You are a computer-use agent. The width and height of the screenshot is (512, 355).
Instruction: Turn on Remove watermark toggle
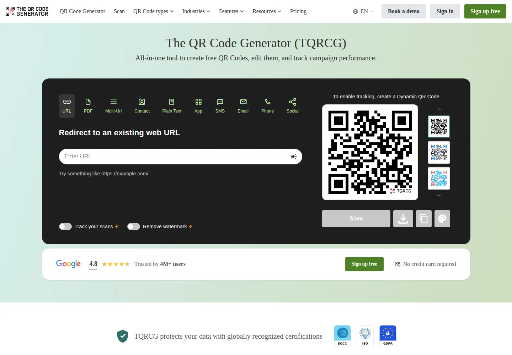[x=134, y=226]
